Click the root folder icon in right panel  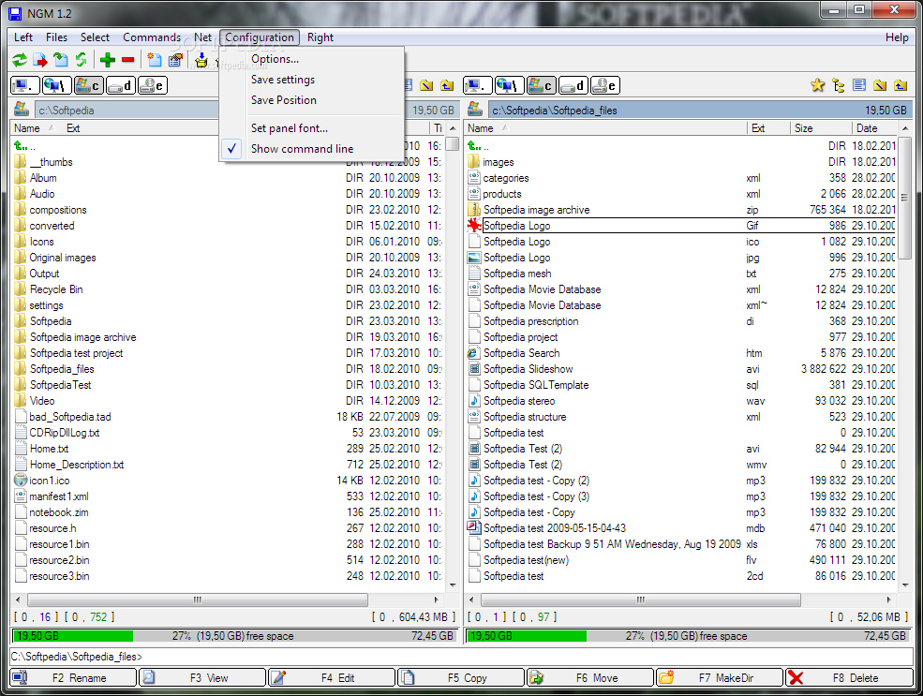click(880, 86)
